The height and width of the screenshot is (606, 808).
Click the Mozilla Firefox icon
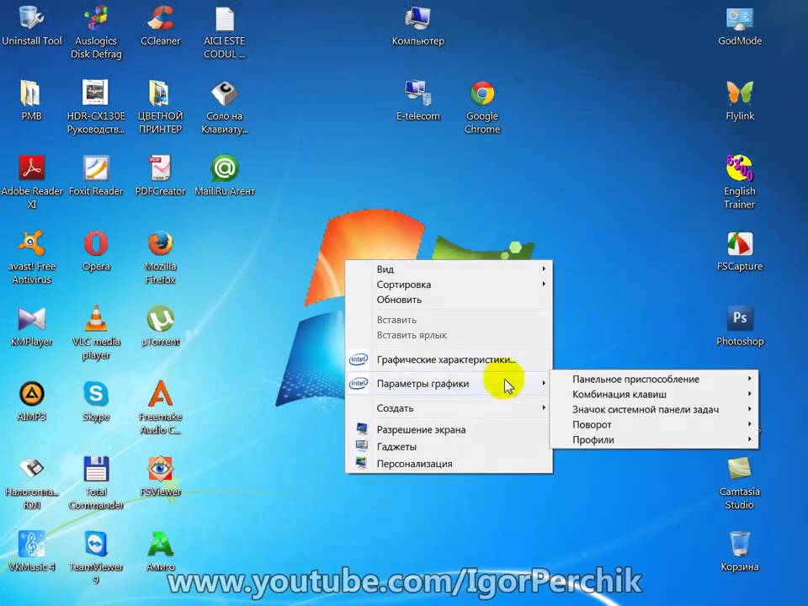tap(160, 243)
